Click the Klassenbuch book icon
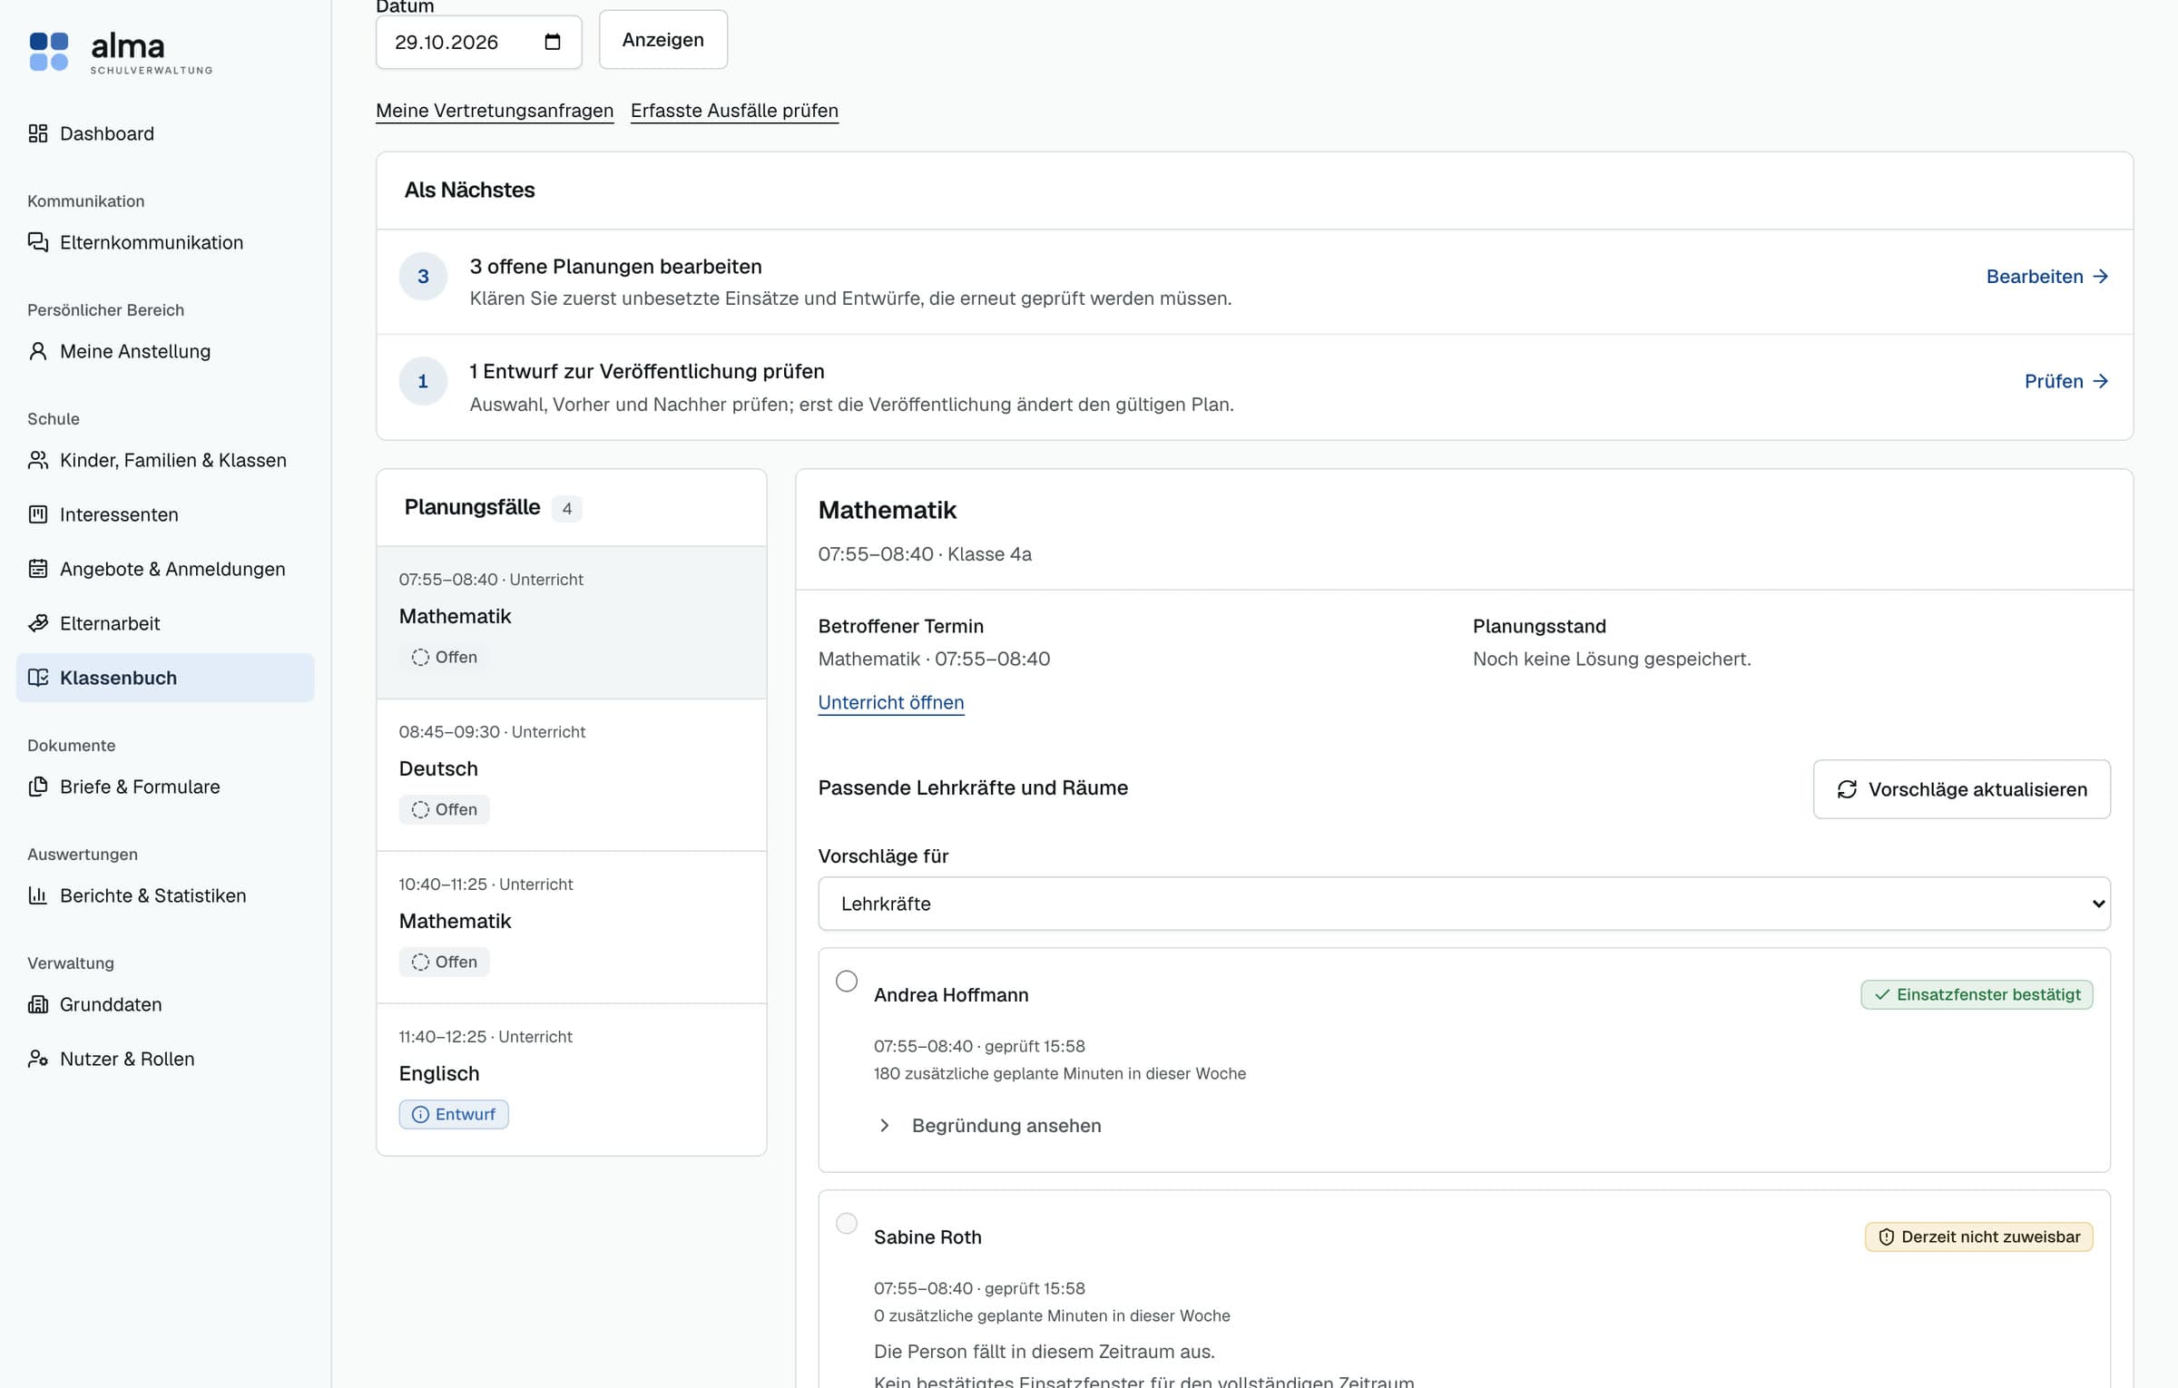Screen dimensions: 2178x1388 click(x=38, y=678)
